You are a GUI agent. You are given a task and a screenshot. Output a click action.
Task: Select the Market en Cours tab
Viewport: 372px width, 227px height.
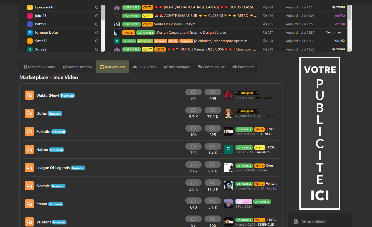click(39, 67)
